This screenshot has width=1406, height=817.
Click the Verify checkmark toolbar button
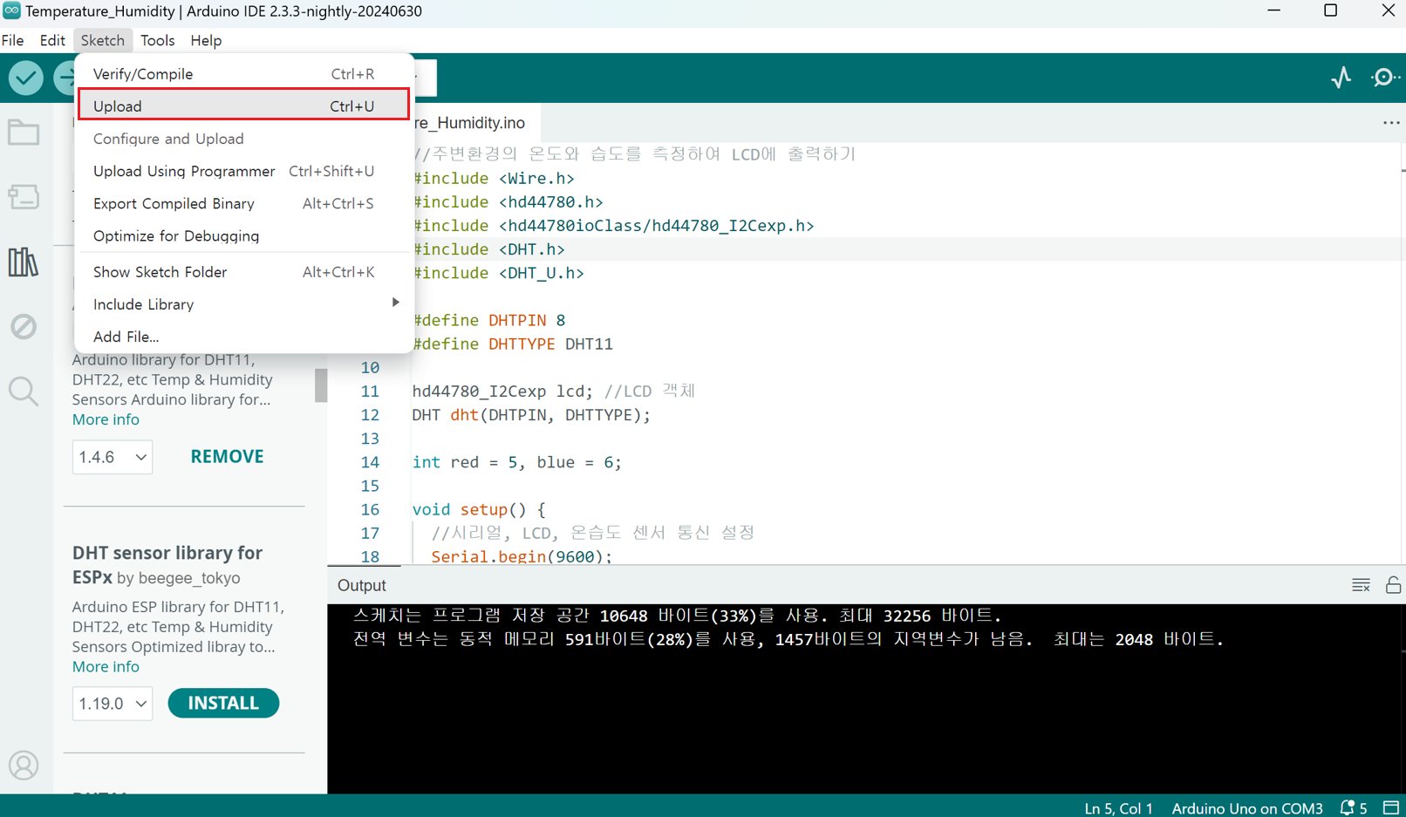26,78
